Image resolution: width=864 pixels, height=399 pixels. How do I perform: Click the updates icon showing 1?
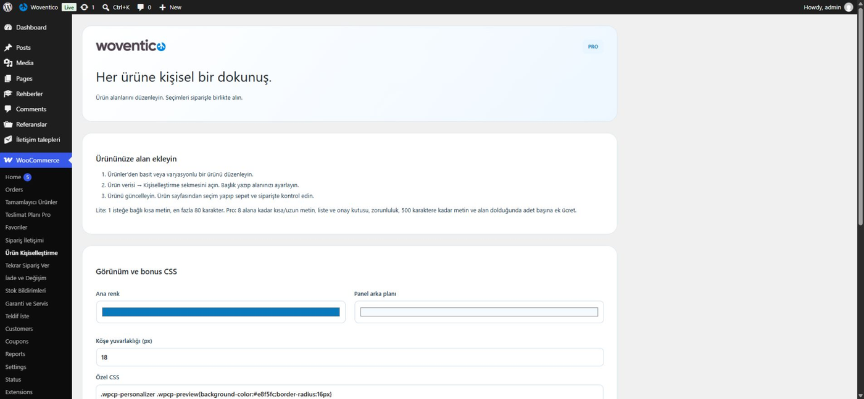click(x=84, y=7)
